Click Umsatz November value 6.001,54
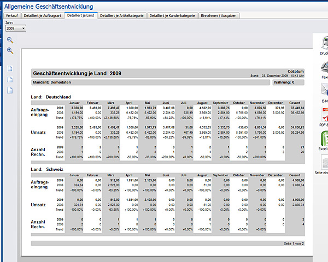The image size is (328, 262). (260, 127)
